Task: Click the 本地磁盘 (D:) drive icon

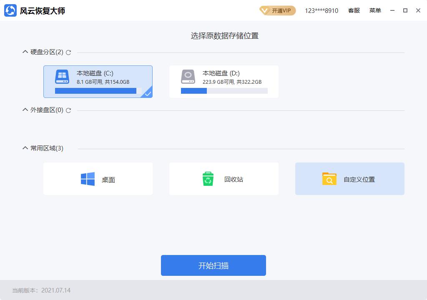Action: [187, 77]
